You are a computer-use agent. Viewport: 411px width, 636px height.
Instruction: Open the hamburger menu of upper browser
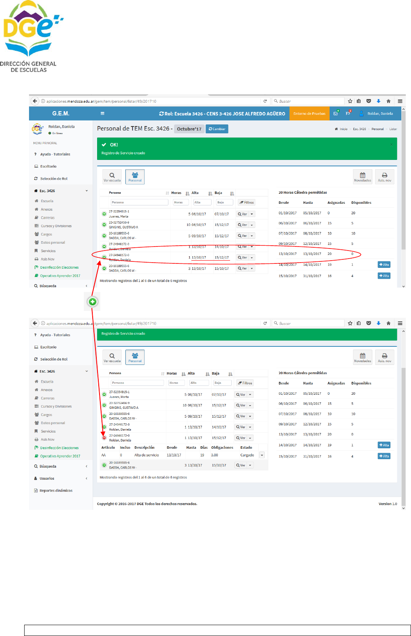tap(400, 101)
